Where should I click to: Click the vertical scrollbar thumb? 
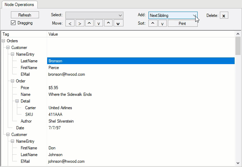pyautogui.click(x=238, y=46)
